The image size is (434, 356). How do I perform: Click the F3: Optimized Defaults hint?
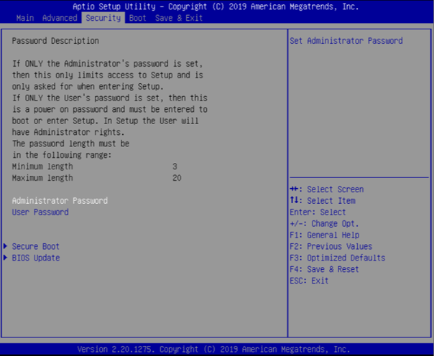(x=337, y=258)
